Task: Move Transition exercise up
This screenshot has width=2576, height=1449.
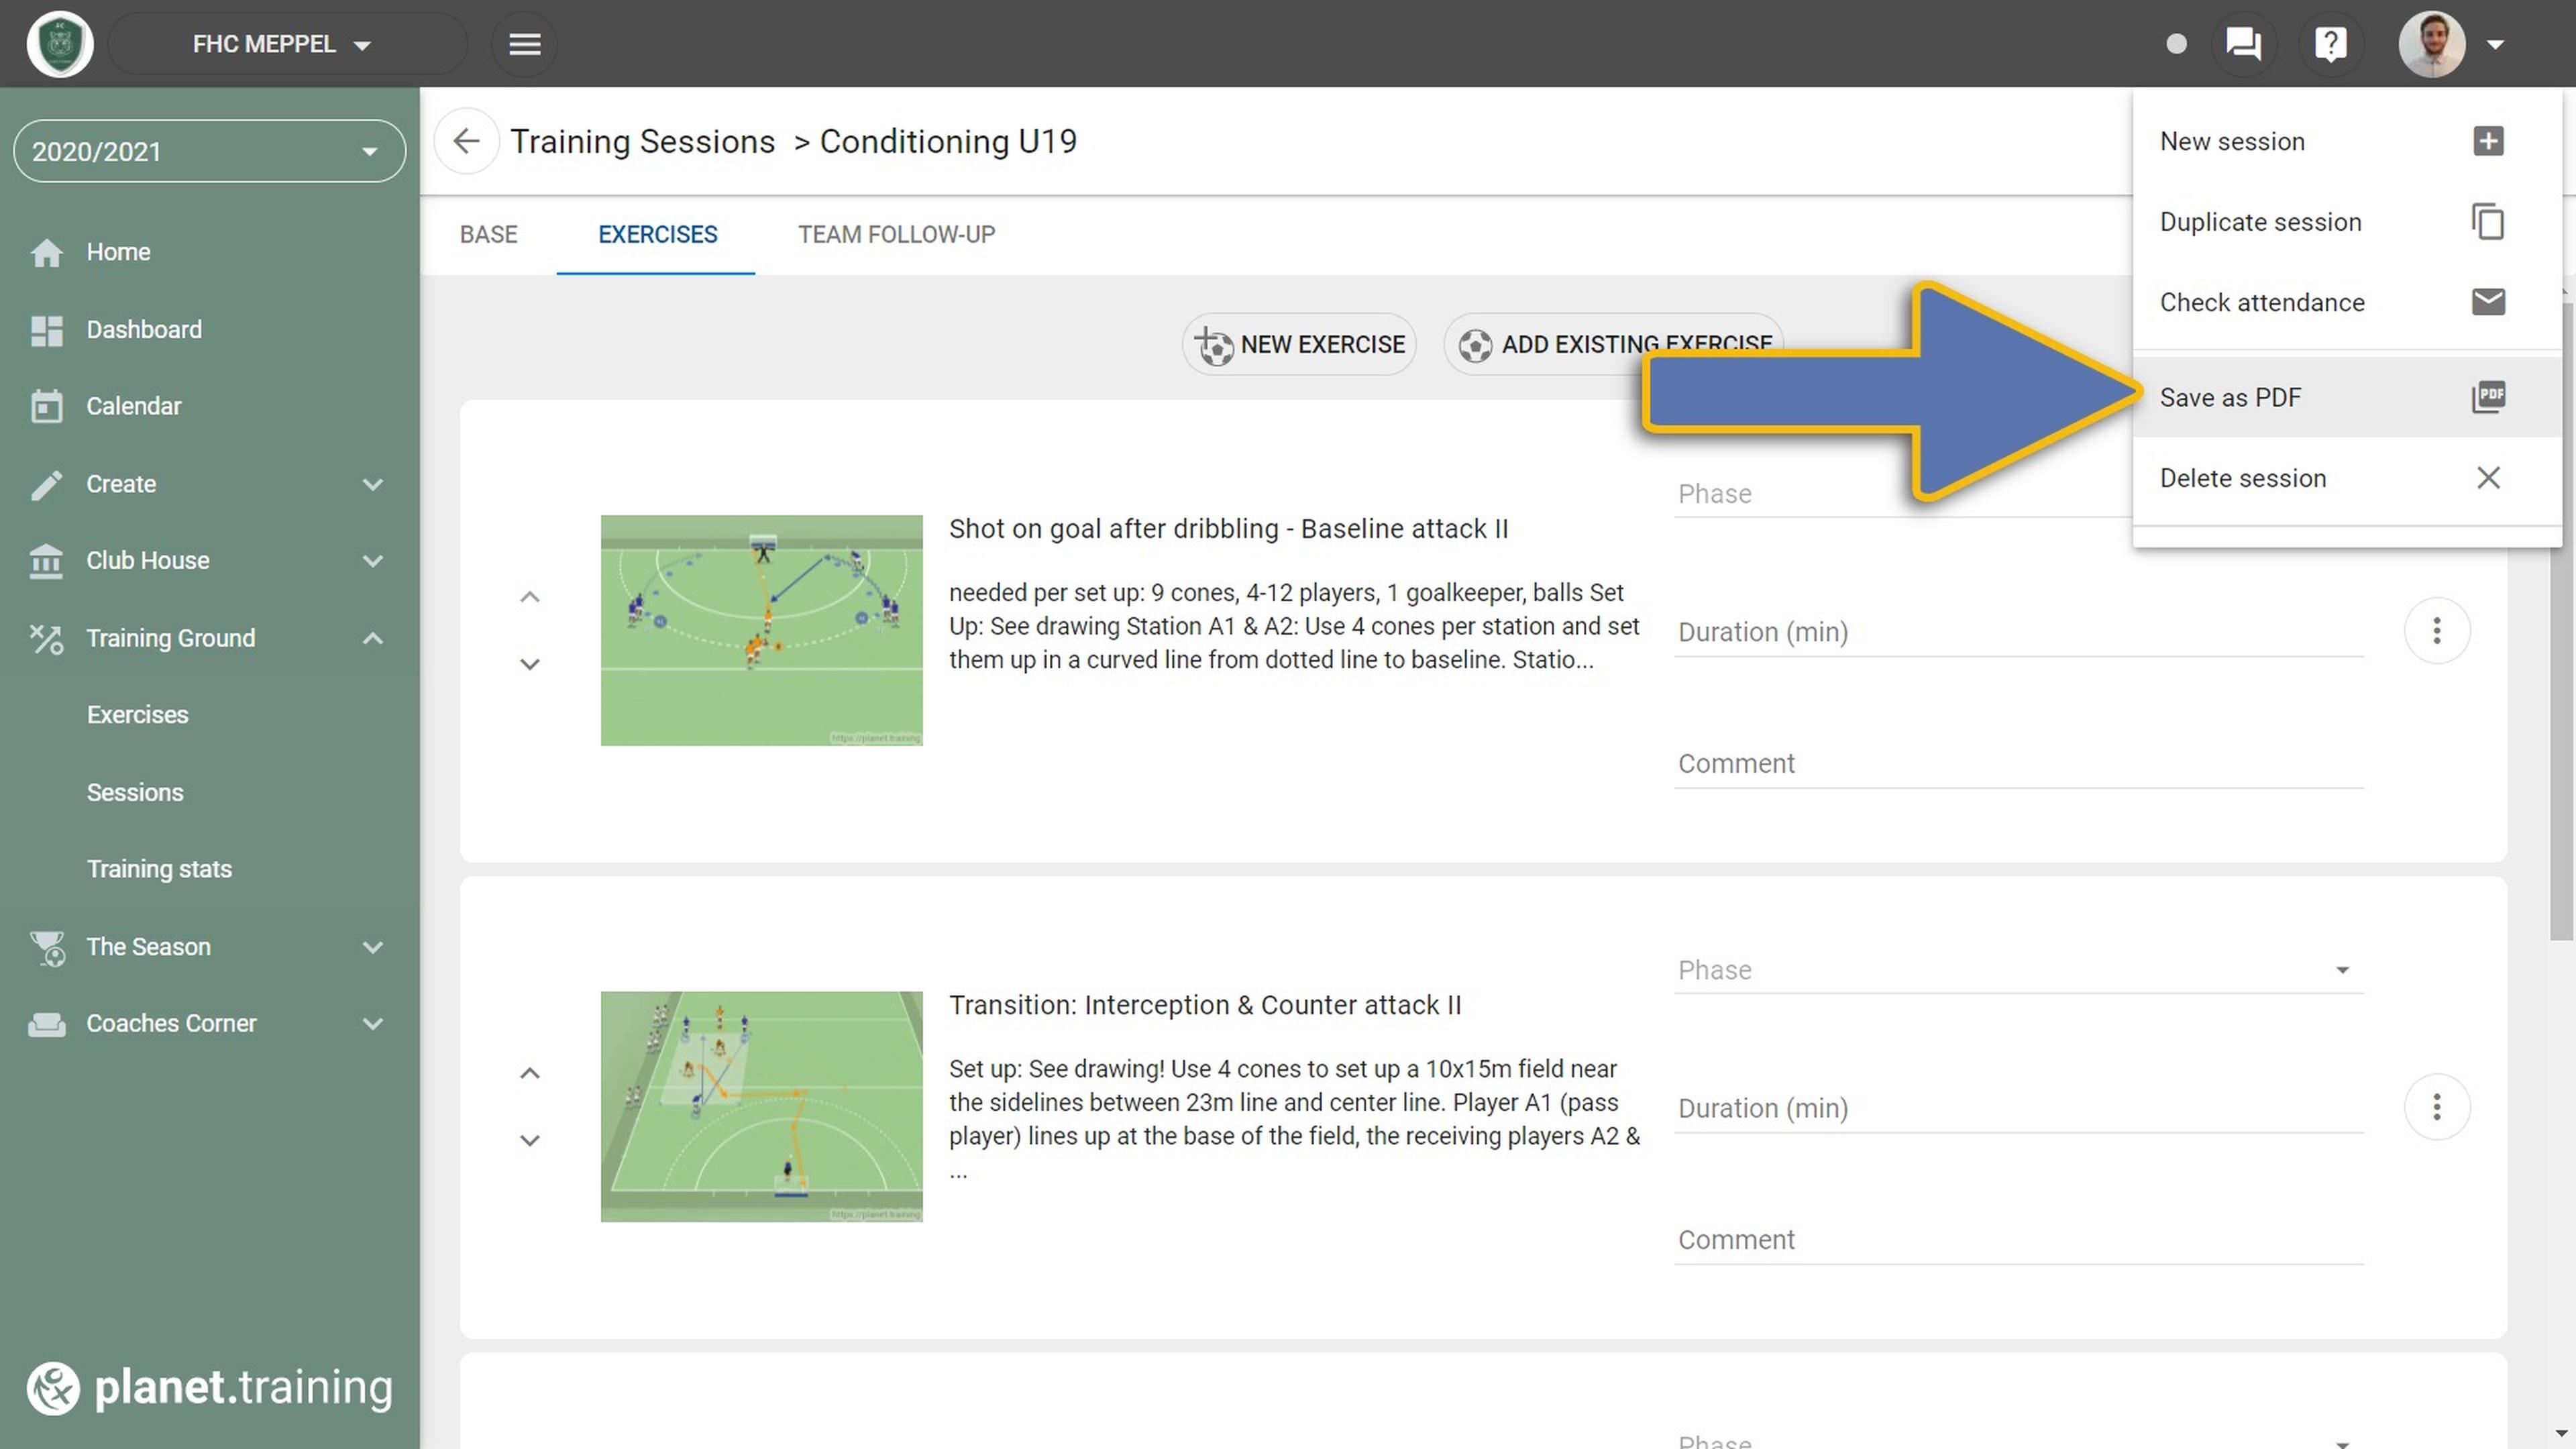Action: pos(530,1073)
